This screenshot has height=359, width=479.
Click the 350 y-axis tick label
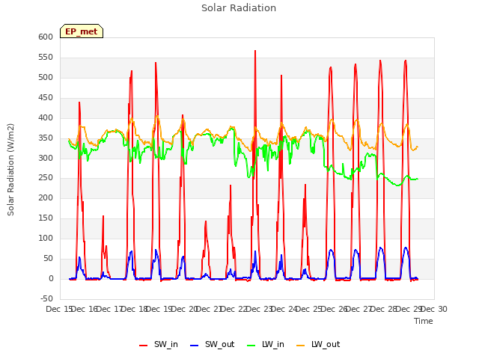(46, 138)
